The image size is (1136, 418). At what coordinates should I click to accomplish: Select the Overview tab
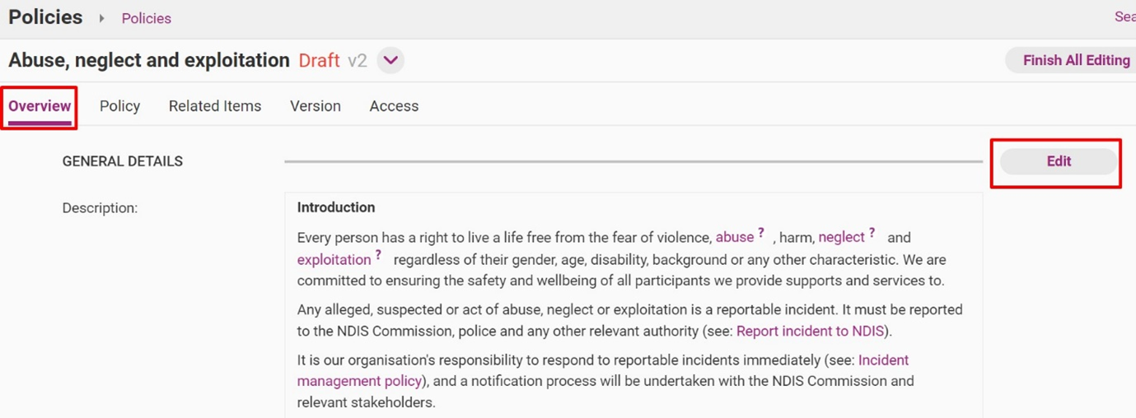coord(40,106)
